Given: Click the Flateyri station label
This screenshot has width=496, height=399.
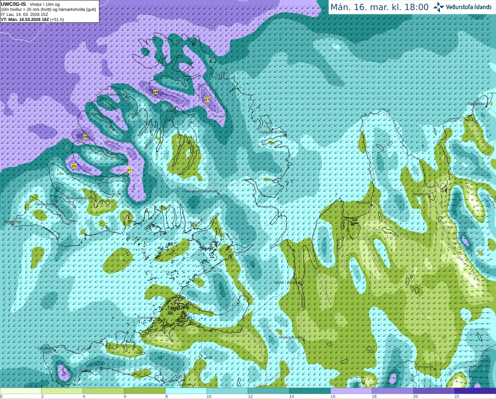Looking at the screenshot, I should tap(97, 114).
